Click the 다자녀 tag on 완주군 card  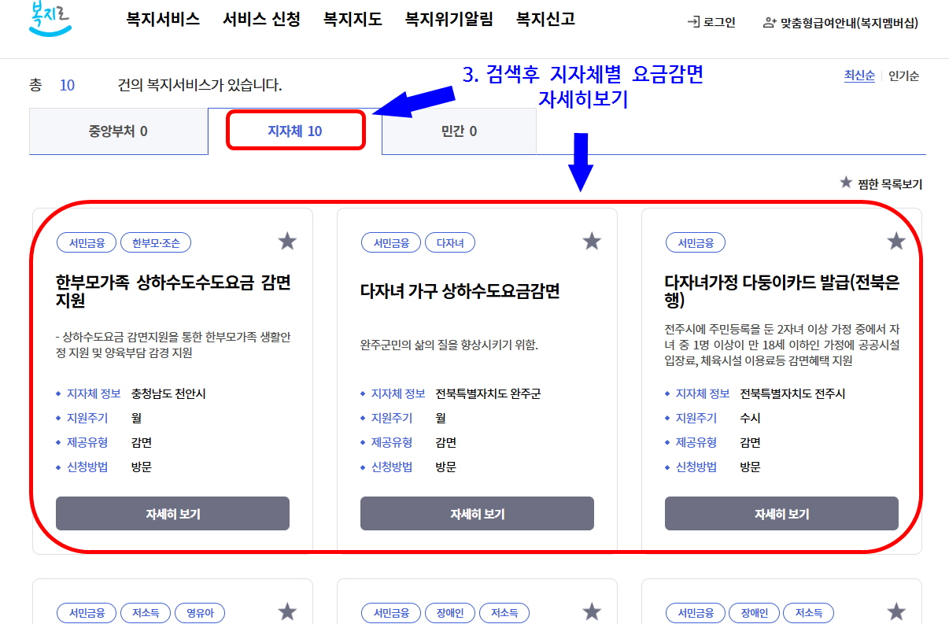click(450, 243)
